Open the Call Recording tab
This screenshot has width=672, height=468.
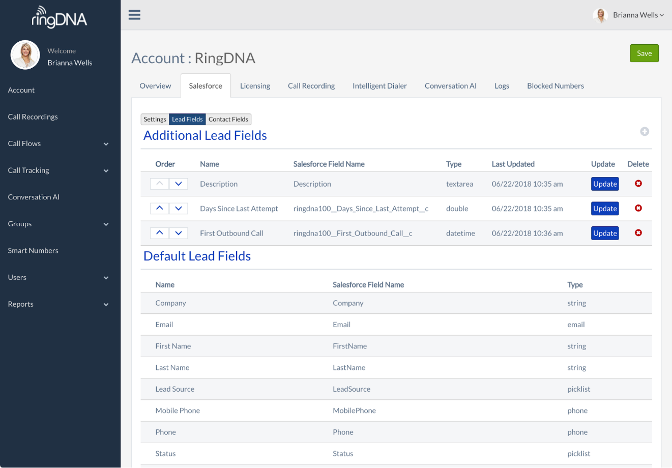(x=311, y=86)
